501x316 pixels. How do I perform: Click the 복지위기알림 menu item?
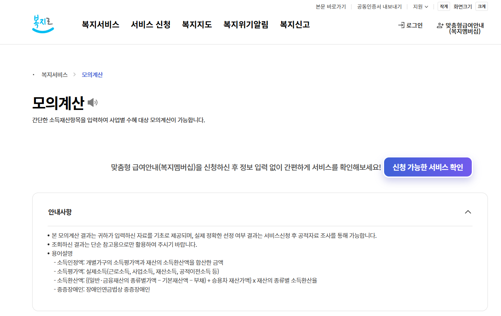click(x=245, y=24)
